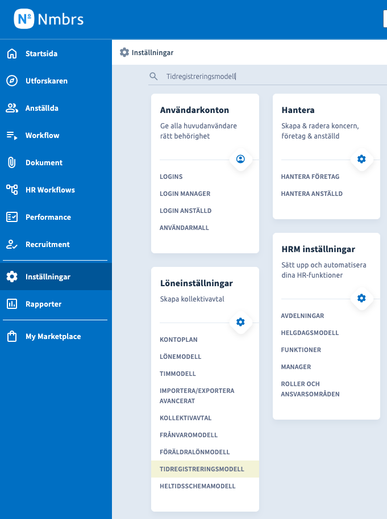Go to HANTERA FÖRETAG
This screenshot has width=387, height=519.
click(x=310, y=177)
